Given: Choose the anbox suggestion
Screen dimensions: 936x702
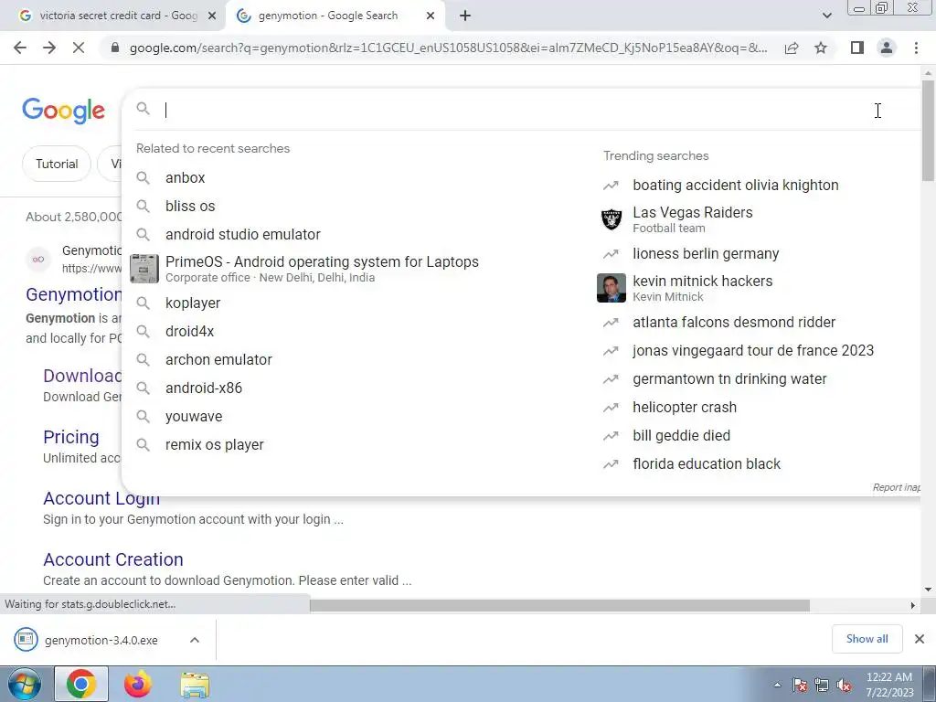Looking at the screenshot, I should (185, 178).
